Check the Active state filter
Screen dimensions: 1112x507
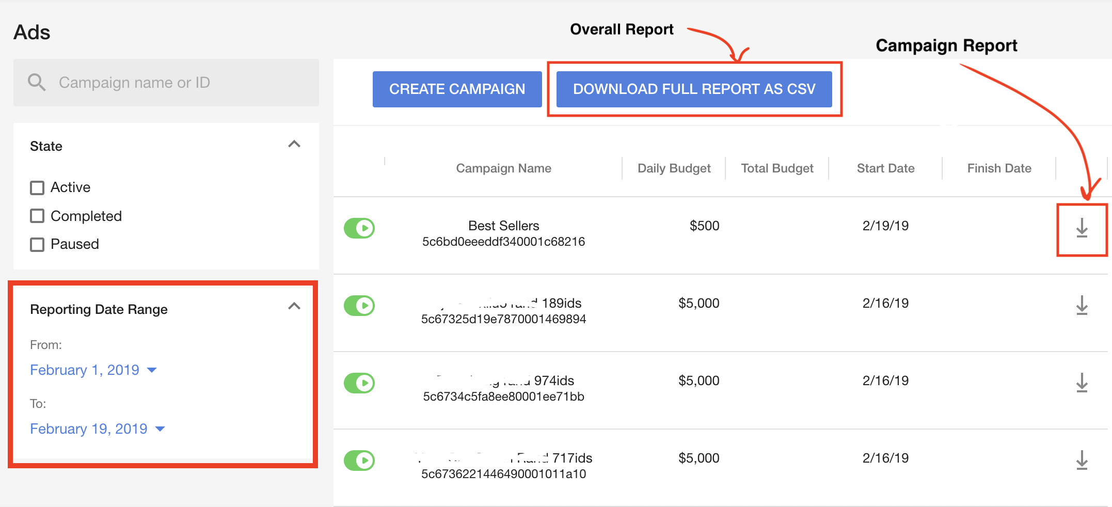tap(37, 187)
